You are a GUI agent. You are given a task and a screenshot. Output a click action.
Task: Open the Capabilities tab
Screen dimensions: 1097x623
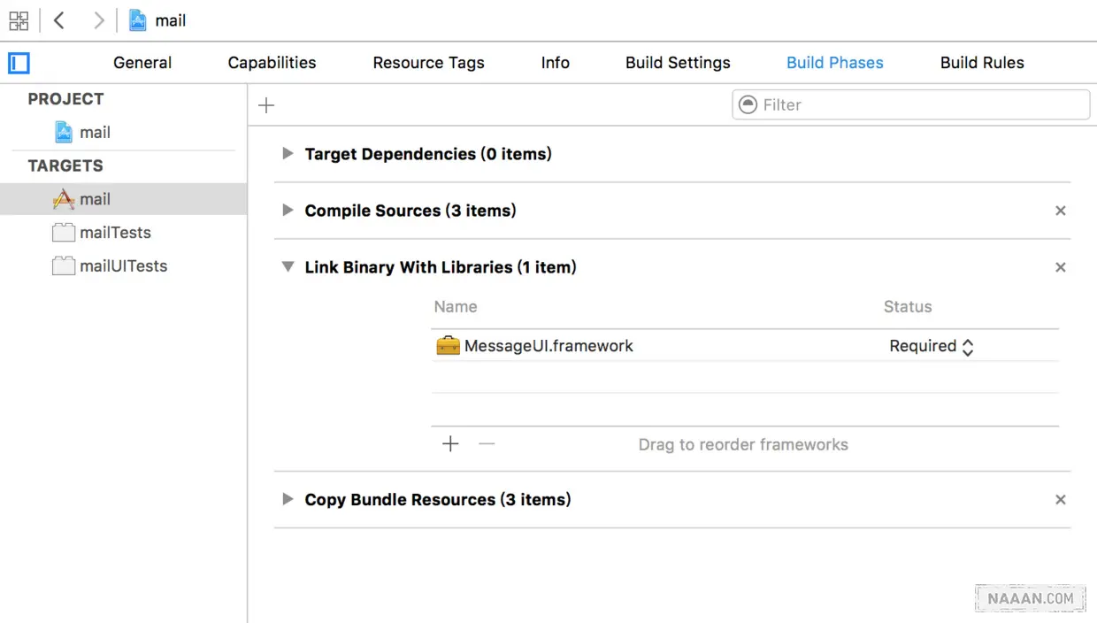coord(272,63)
